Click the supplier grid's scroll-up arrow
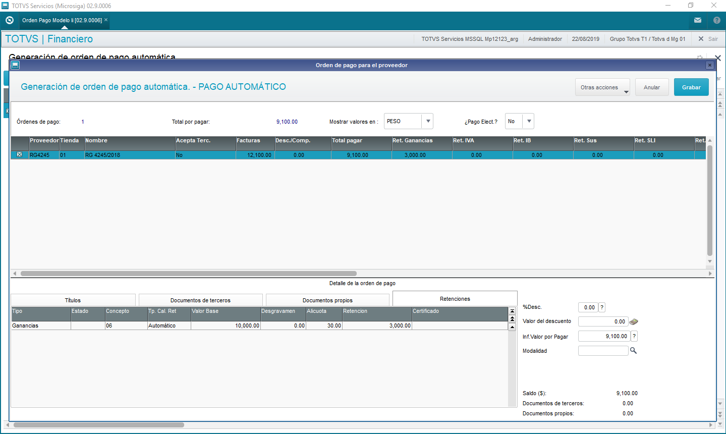 point(710,140)
